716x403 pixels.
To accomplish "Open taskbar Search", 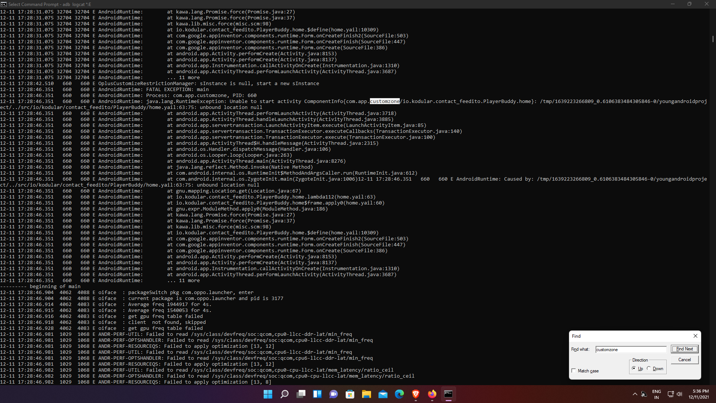I will click(x=285, y=394).
